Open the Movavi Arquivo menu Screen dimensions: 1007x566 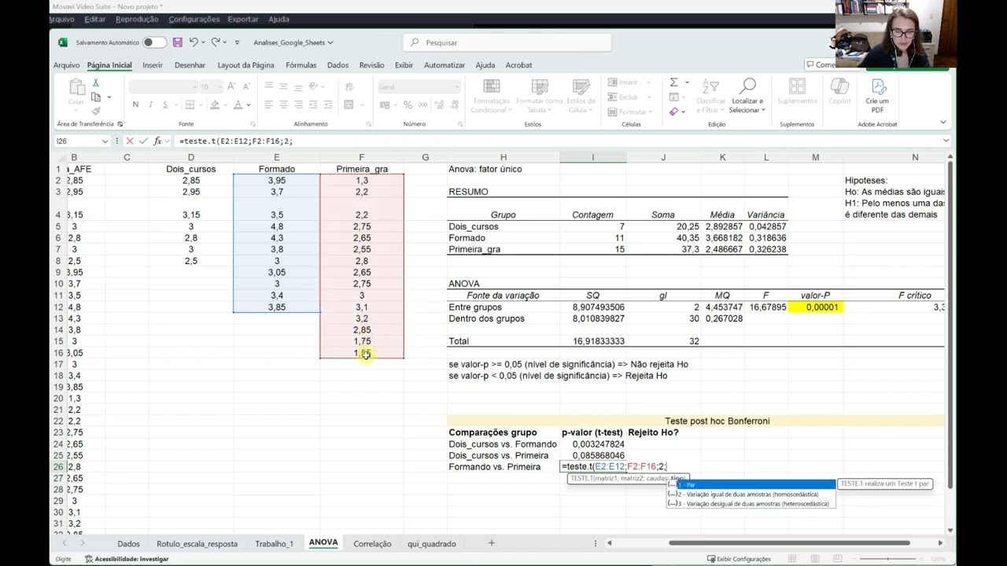tap(62, 19)
